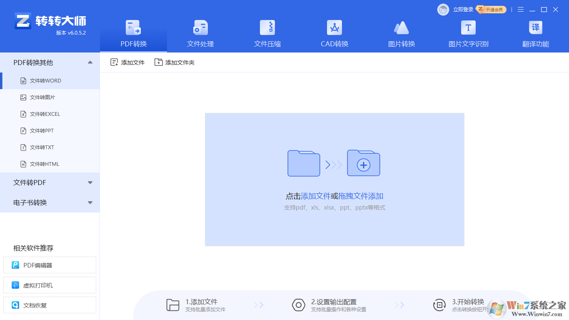Viewport: 569px width, 320px height.
Task: Click the 转转大师 logo icon
Action: pyautogui.click(x=23, y=20)
